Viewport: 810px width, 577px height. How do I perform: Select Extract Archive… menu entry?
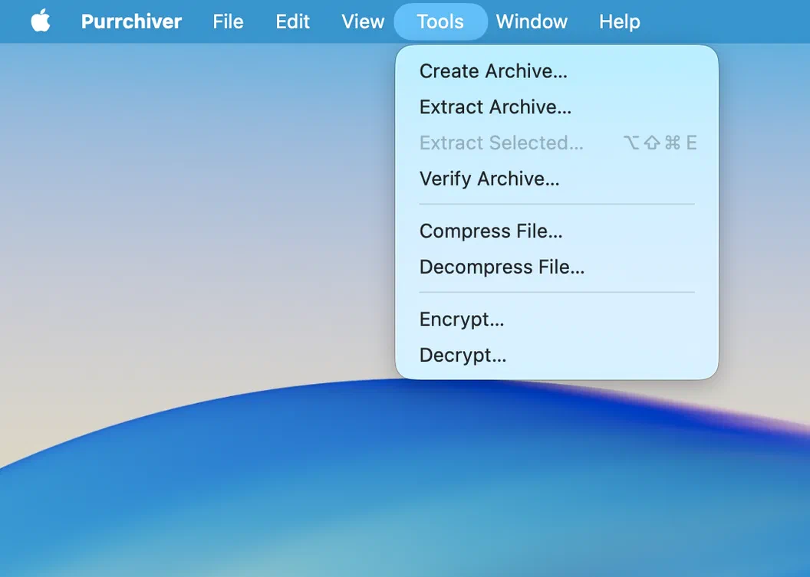click(557, 107)
